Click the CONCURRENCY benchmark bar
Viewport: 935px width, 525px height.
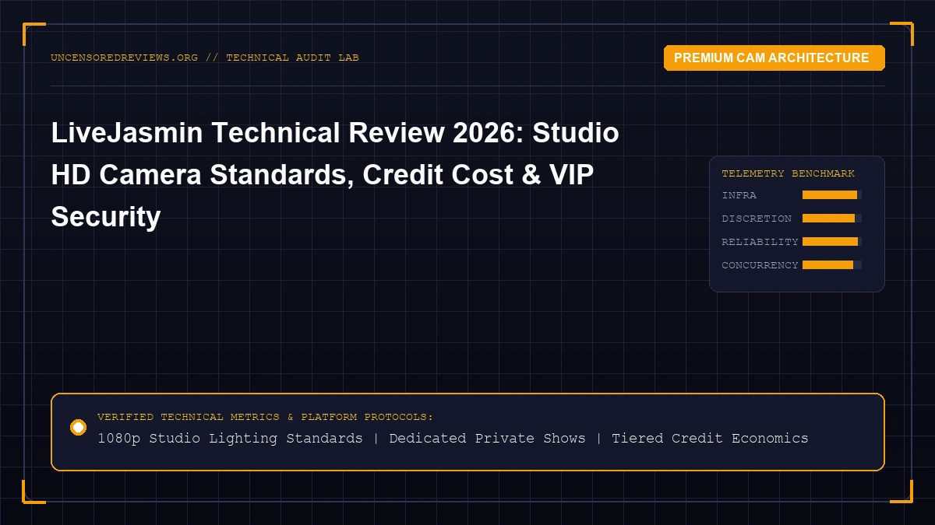[831, 265]
